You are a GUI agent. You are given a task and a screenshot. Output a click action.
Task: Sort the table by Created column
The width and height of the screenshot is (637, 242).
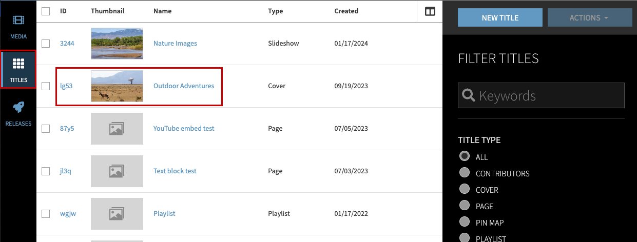(x=346, y=11)
